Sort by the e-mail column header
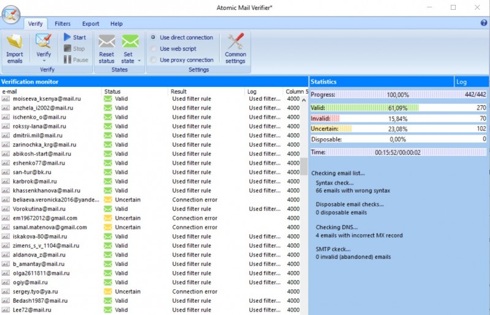This screenshot has height=315, width=490. 51,92
